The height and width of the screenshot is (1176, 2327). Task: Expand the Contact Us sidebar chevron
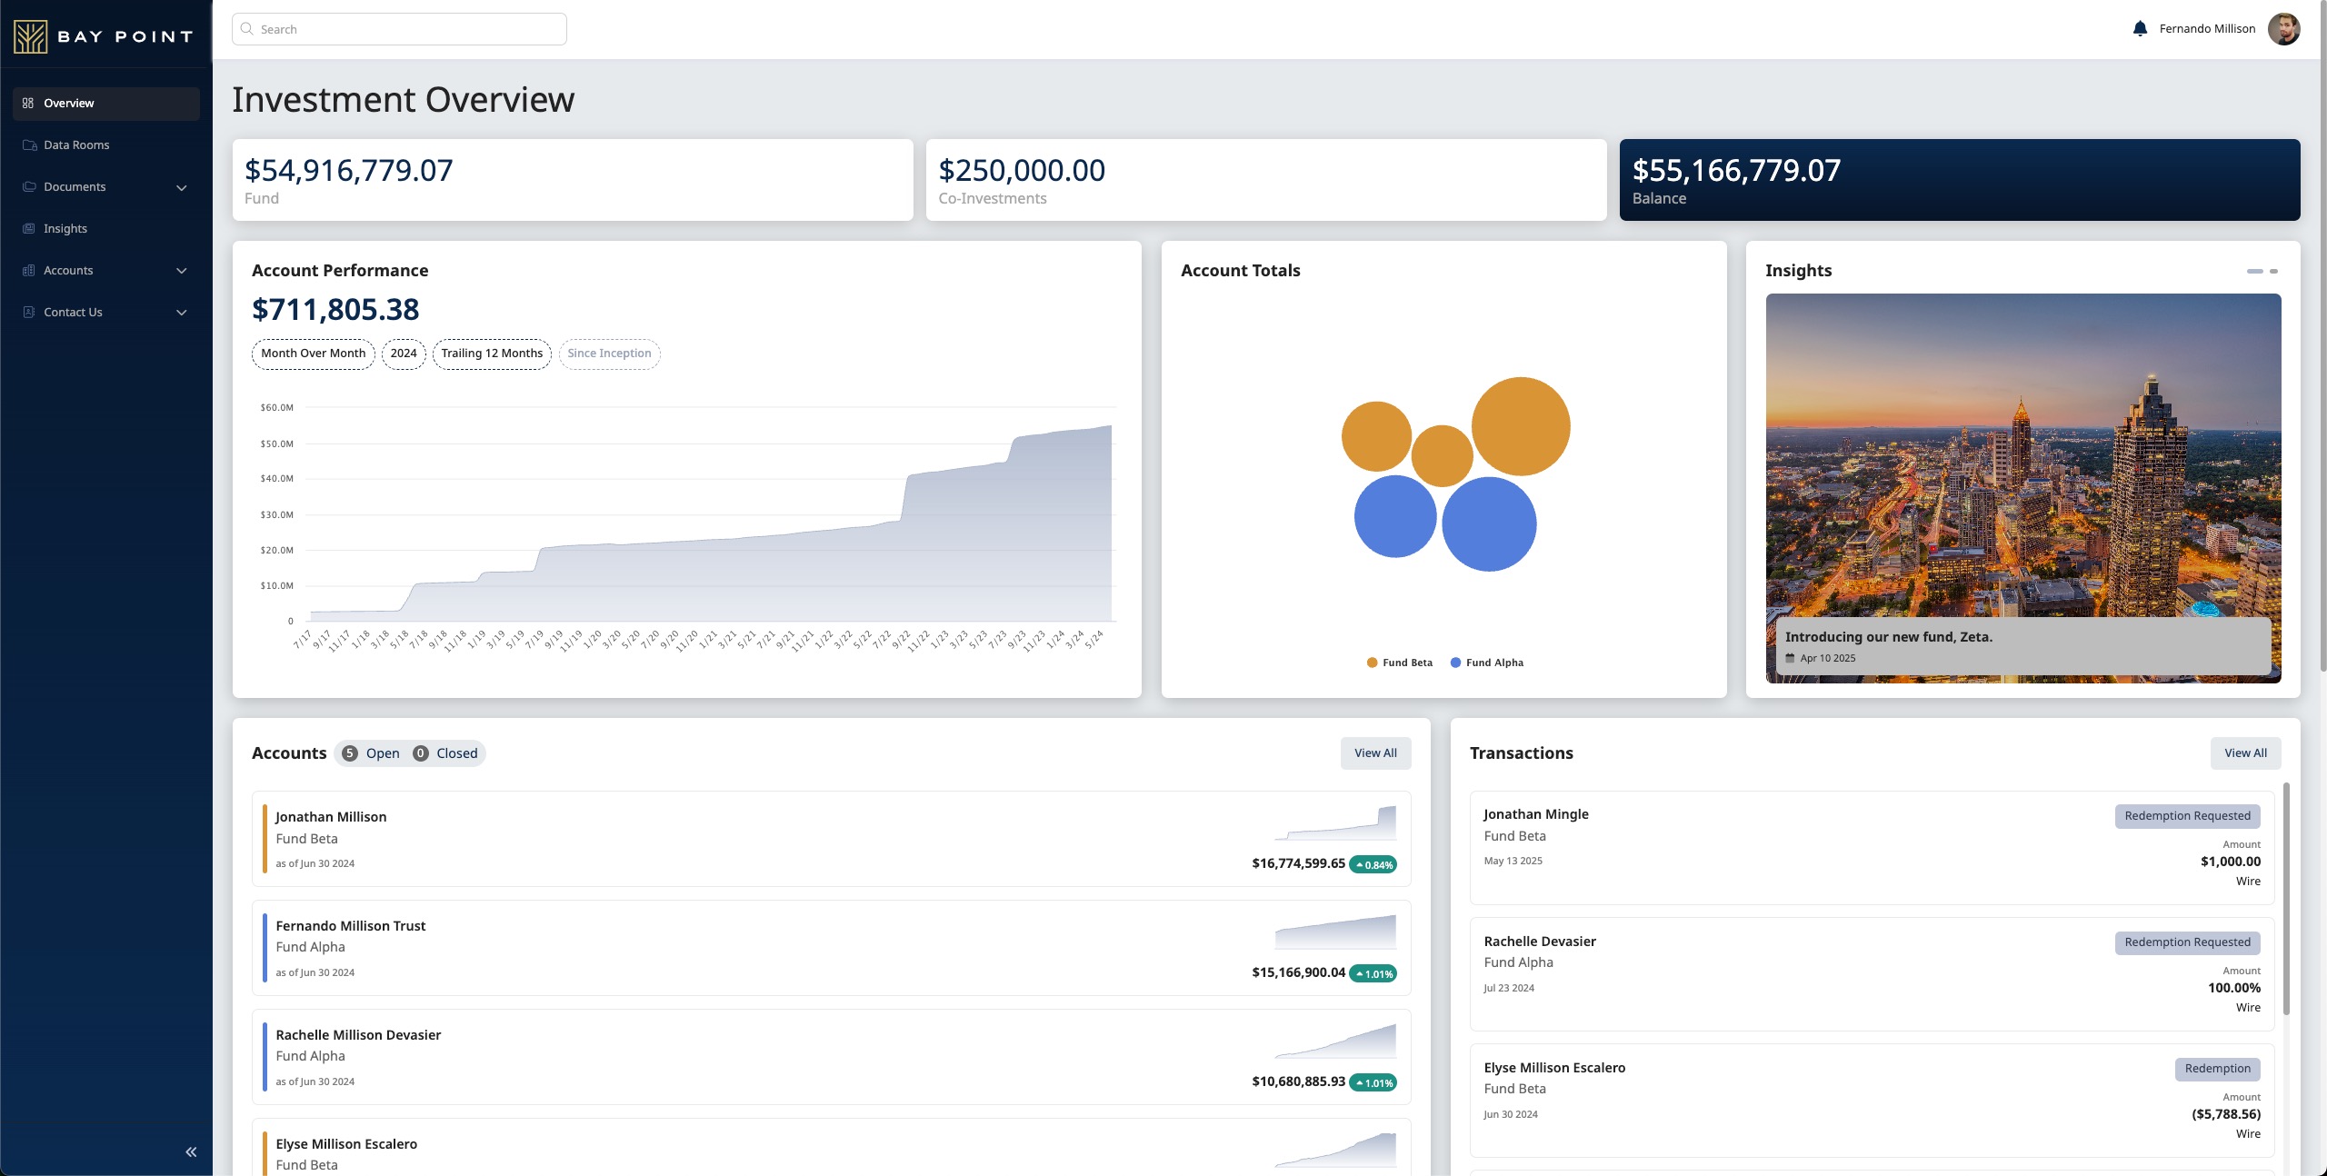pyautogui.click(x=182, y=313)
